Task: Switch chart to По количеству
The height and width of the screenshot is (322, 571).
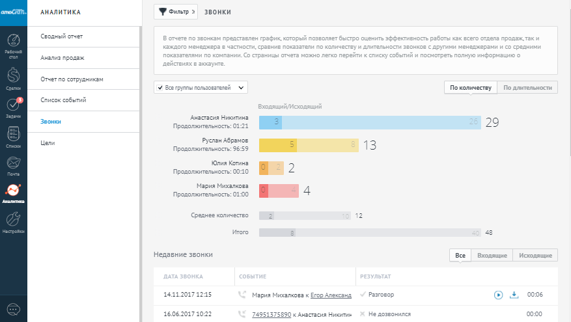Action: click(469, 87)
